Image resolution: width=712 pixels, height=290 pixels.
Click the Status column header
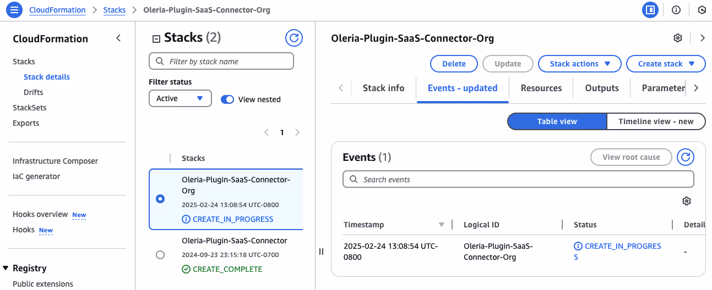(585, 225)
